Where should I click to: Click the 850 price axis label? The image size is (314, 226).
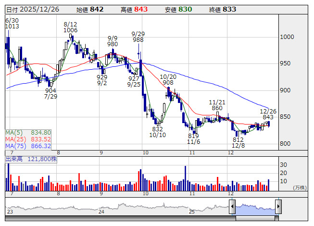click(285, 117)
